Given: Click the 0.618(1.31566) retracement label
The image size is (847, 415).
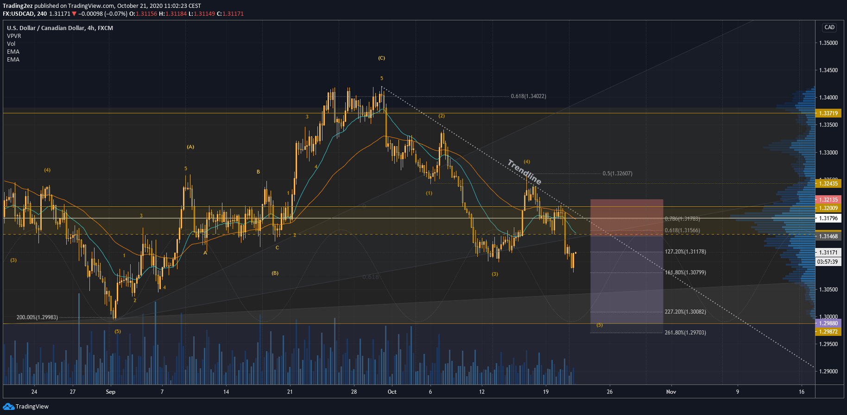Looking at the screenshot, I should coord(682,230).
